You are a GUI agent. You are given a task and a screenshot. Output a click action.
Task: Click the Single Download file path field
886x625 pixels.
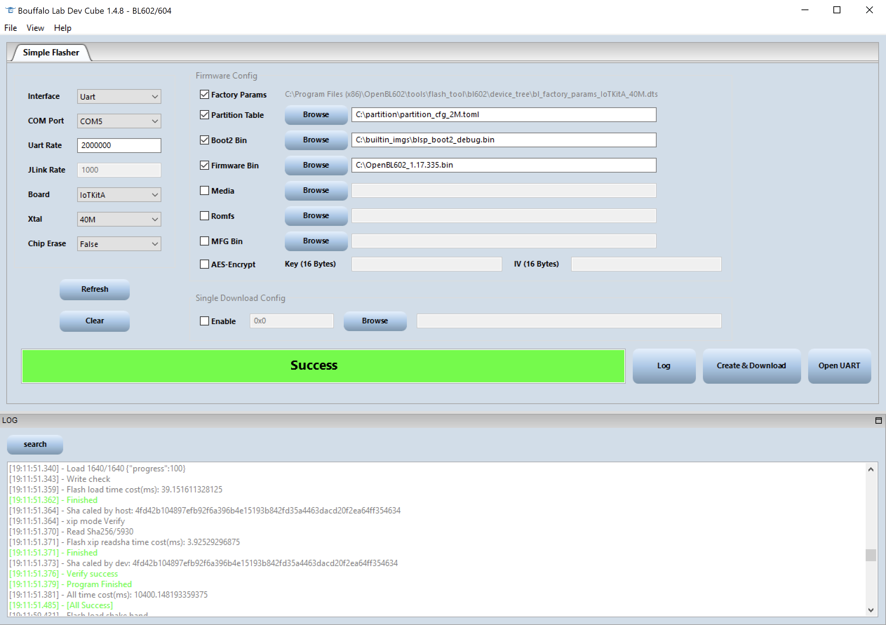click(569, 321)
